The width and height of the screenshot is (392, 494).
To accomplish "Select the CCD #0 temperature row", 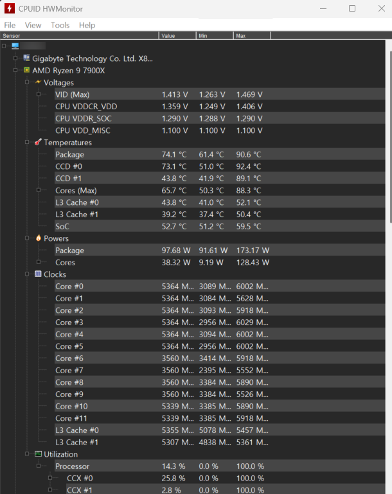I will [x=220, y=166].
